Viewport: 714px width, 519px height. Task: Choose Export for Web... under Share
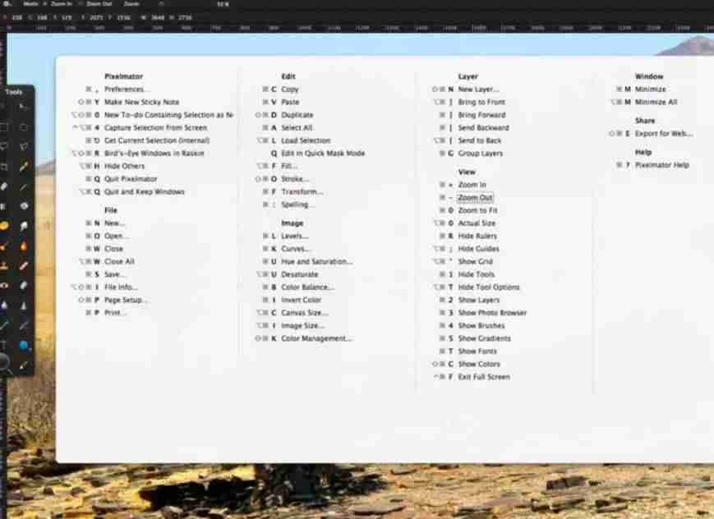[663, 133]
